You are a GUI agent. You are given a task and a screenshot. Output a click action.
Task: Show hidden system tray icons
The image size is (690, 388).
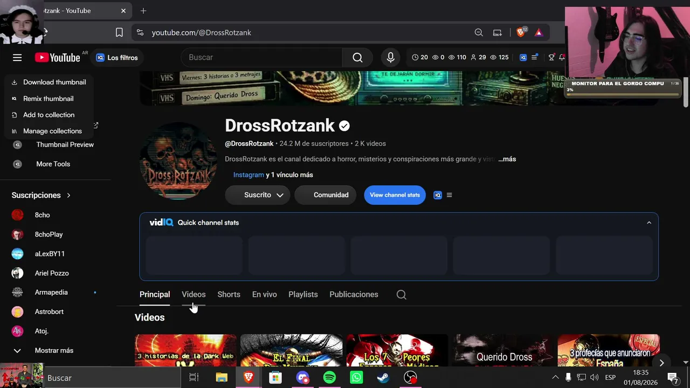point(555,377)
